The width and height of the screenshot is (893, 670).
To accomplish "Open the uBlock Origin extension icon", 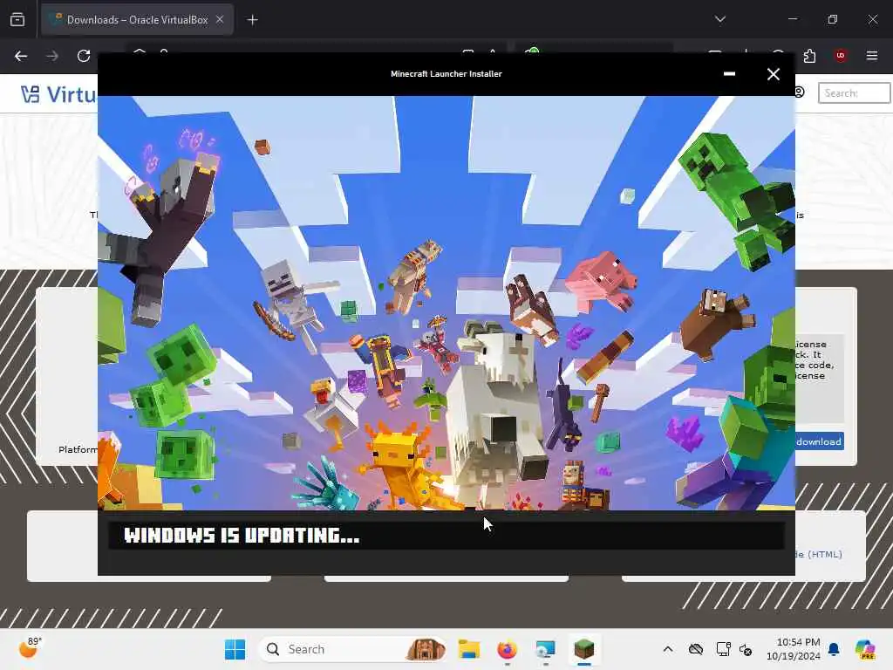I will 840,56.
